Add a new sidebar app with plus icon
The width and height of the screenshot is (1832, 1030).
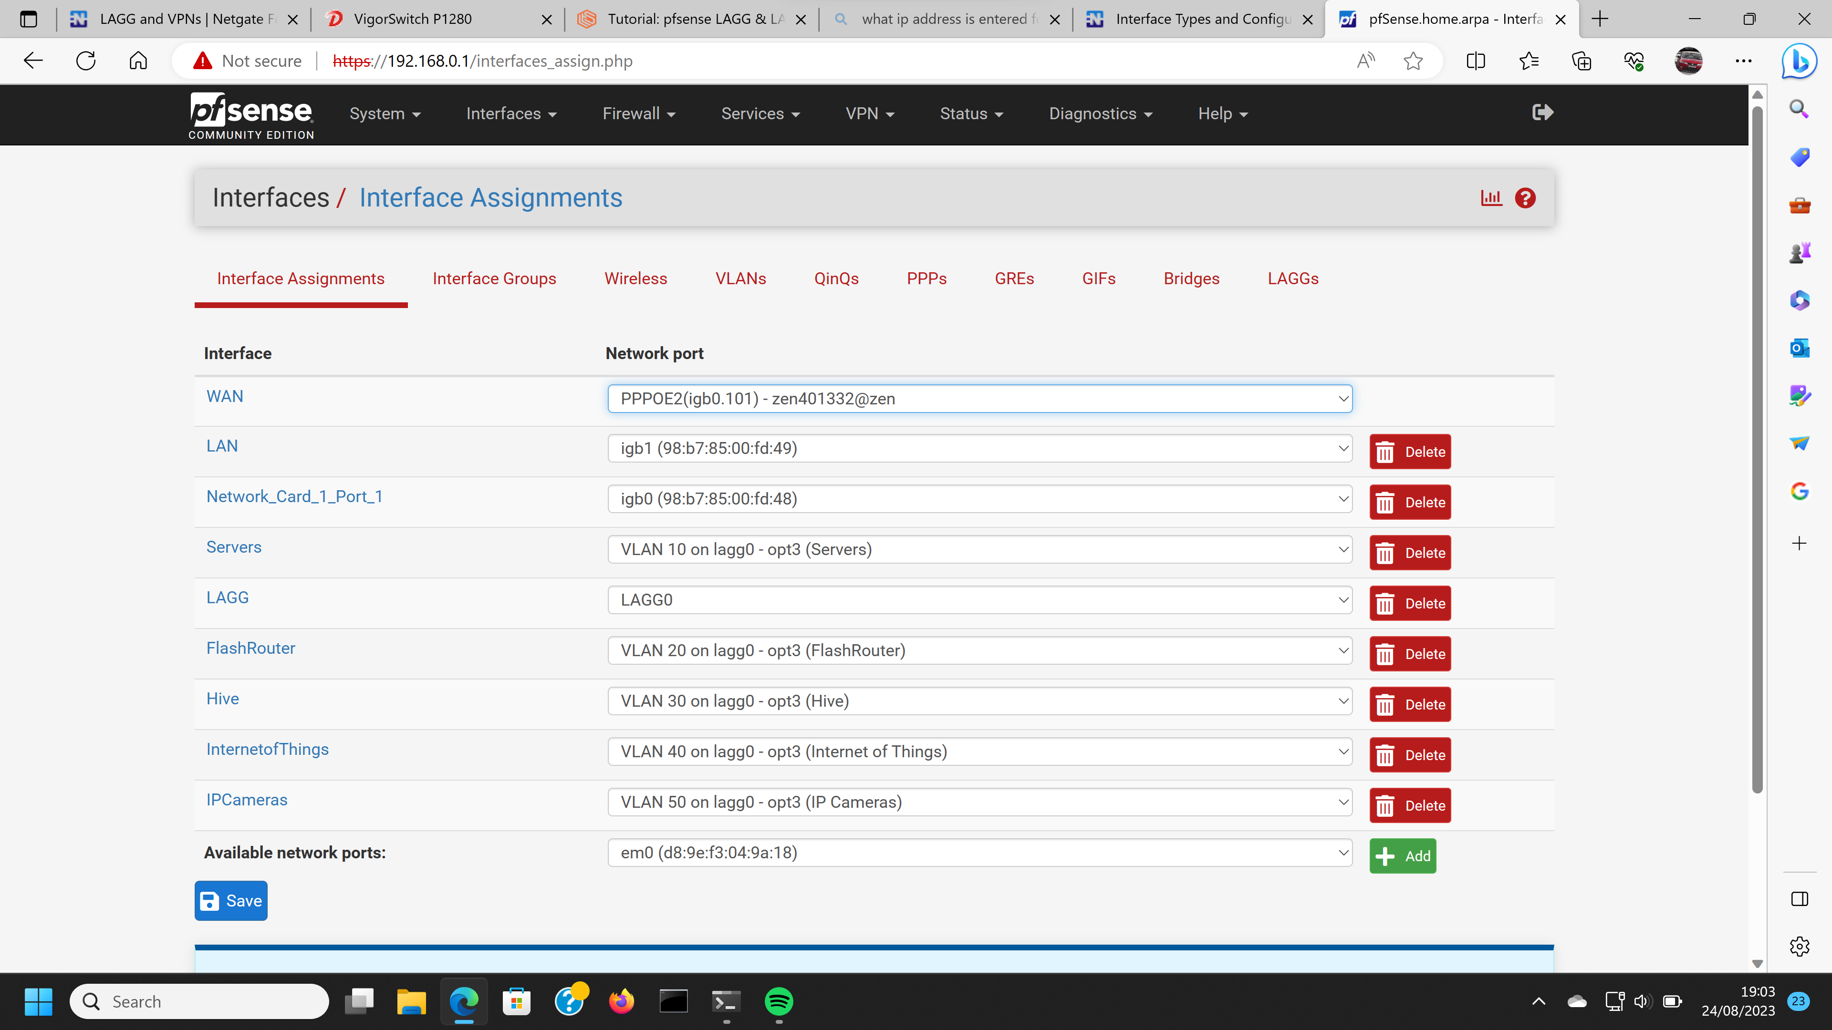pos(1799,543)
